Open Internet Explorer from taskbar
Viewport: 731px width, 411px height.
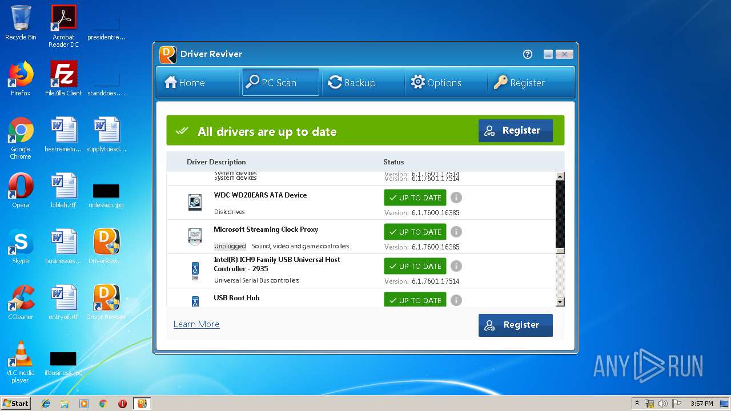[46, 404]
